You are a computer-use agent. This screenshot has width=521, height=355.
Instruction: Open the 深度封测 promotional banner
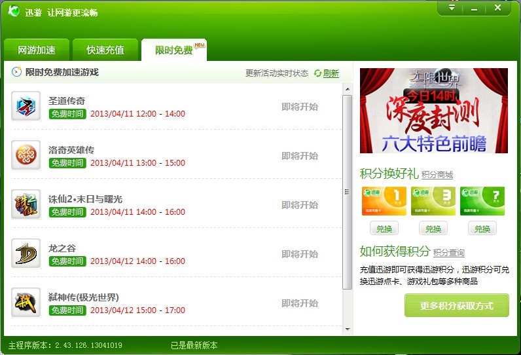pos(433,111)
